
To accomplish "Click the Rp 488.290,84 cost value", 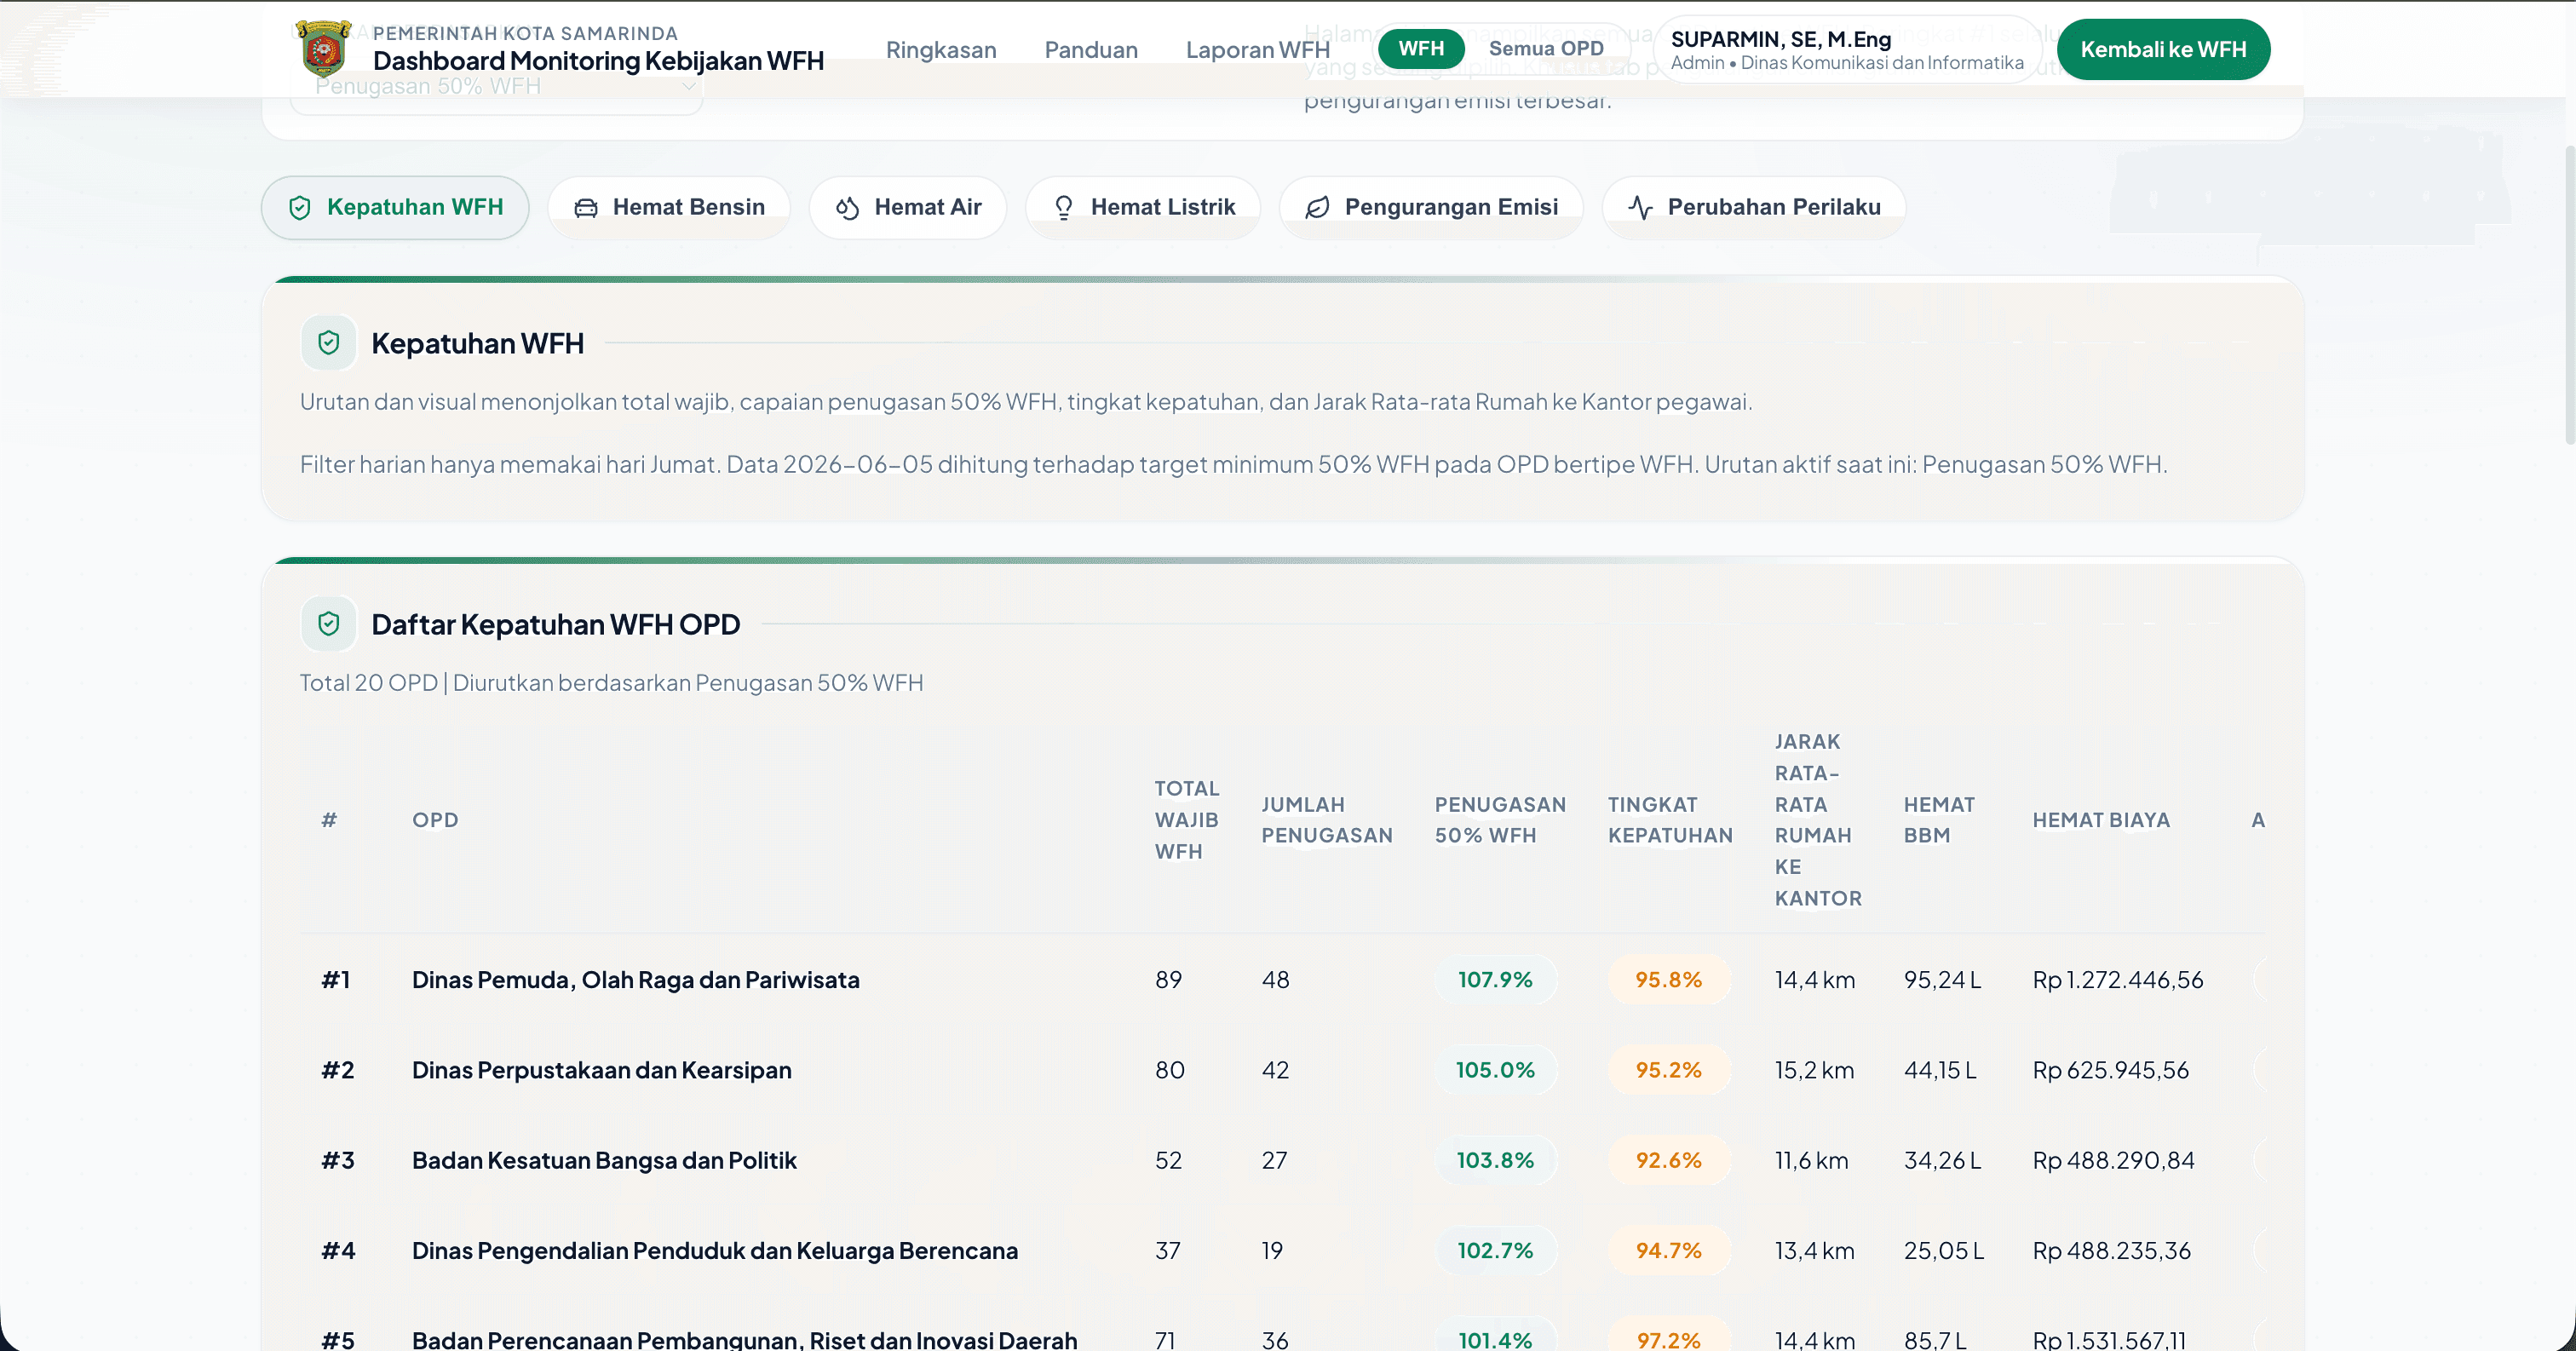I will pyautogui.click(x=2114, y=1160).
